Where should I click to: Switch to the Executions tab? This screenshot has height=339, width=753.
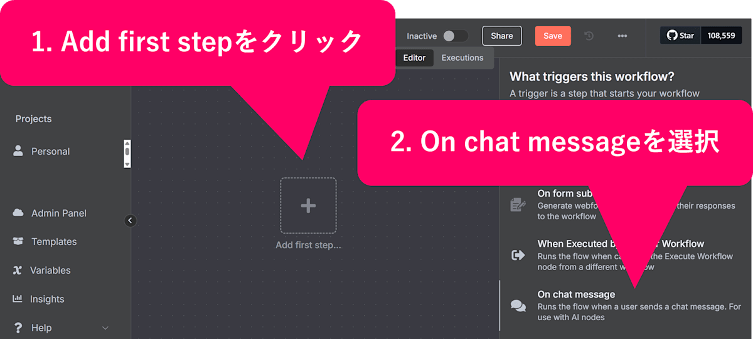click(462, 58)
